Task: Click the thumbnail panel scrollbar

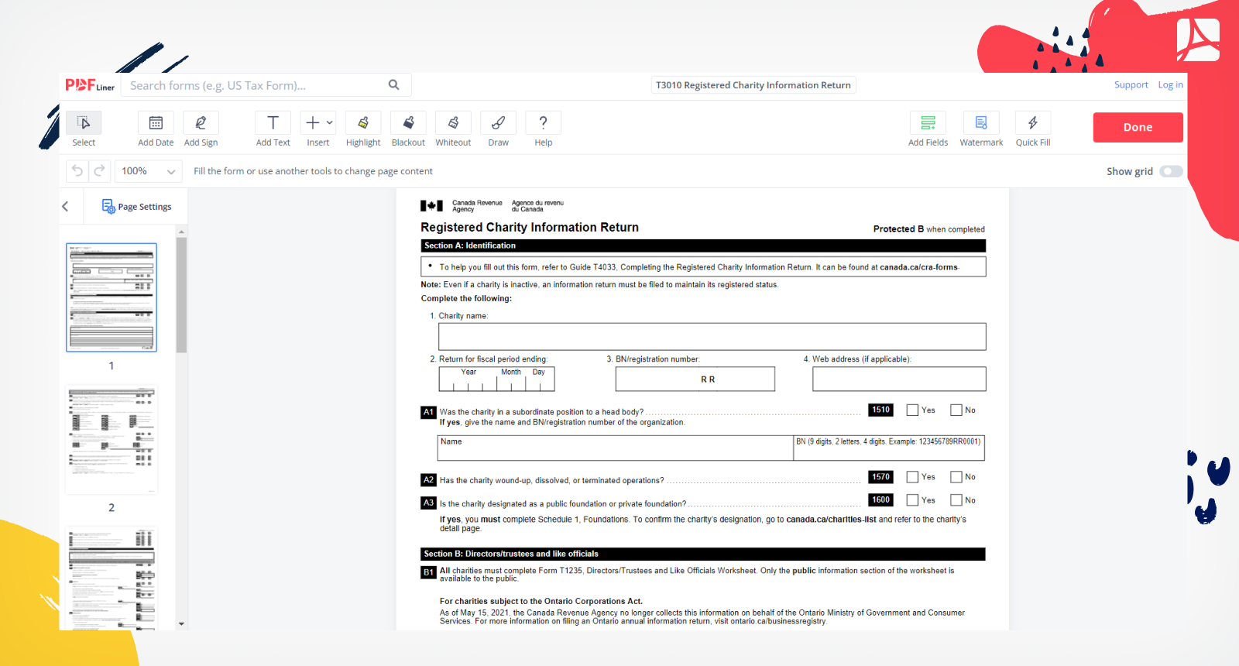Action: point(181,294)
